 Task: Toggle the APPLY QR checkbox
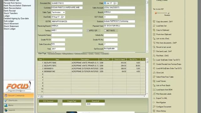coord(88,30)
